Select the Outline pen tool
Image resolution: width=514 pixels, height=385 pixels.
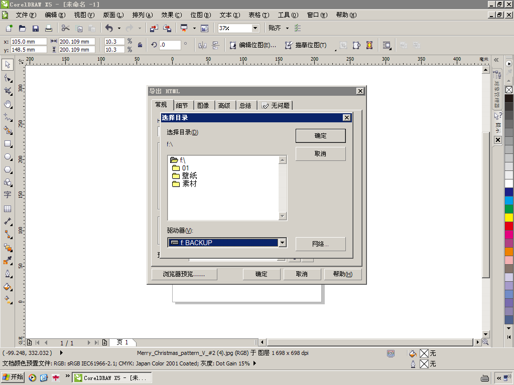8,274
